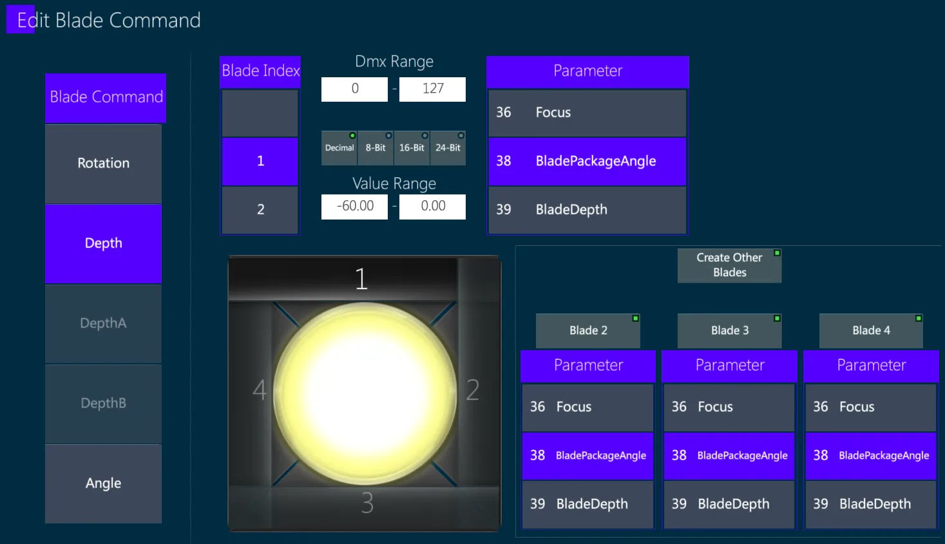This screenshot has width=945, height=544.
Task: Choose the DepthB command option
Action: pos(103,403)
